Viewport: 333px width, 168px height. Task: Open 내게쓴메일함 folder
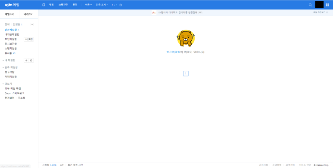click(x=12, y=34)
